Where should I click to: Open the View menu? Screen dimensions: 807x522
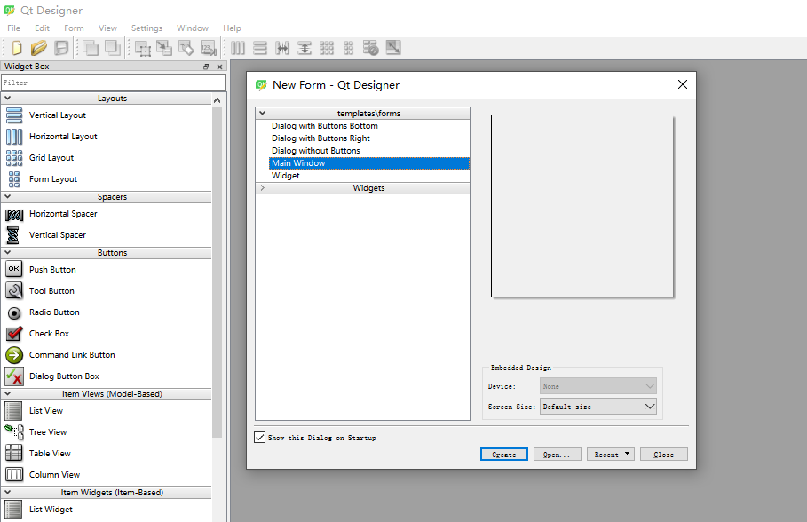(x=107, y=28)
